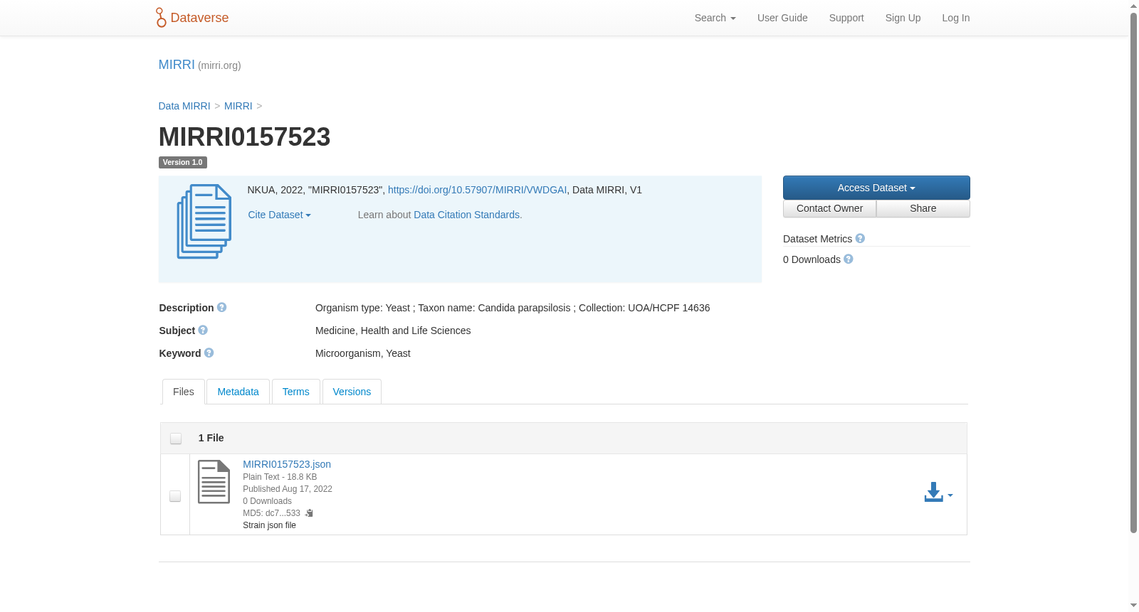Open the dataset DOI link
This screenshot has width=1139, height=612.
(x=477, y=190)
